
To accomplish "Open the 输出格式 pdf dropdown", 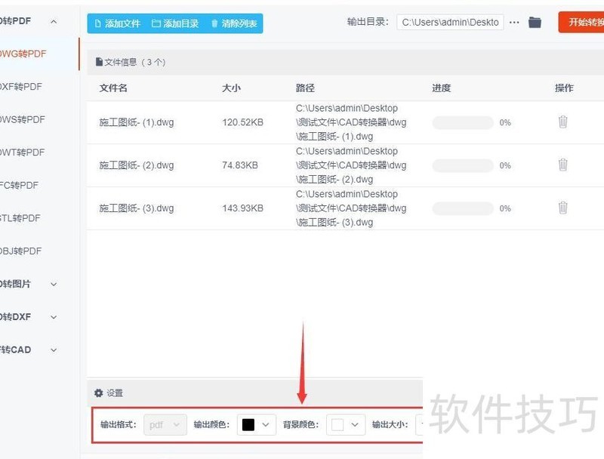I will pos(165,424).
